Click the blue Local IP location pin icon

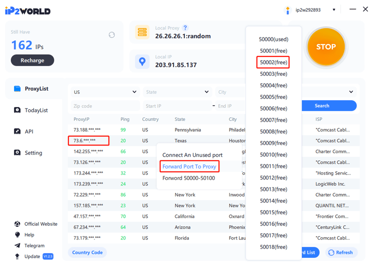pos(142,62)
